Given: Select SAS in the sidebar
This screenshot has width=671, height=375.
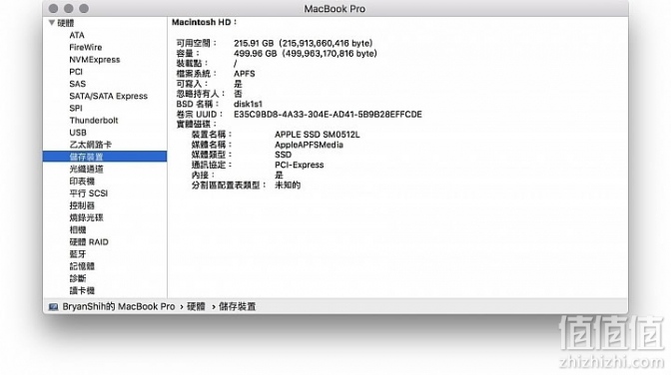Looking at the screenshot, I should pyautogui.click(x=78, y=84).
